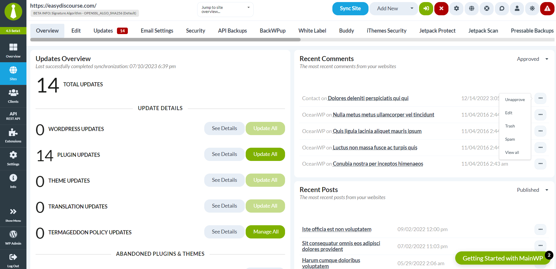Image resolution: width=556 pixels, height=269 pixels.
Task: See Details for Theme Updates
Action: point(224,180)
